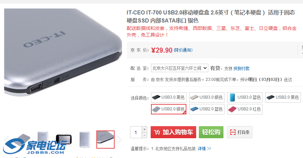
Task: Open the 降价通知 price alert link
Action: [183, 50]
